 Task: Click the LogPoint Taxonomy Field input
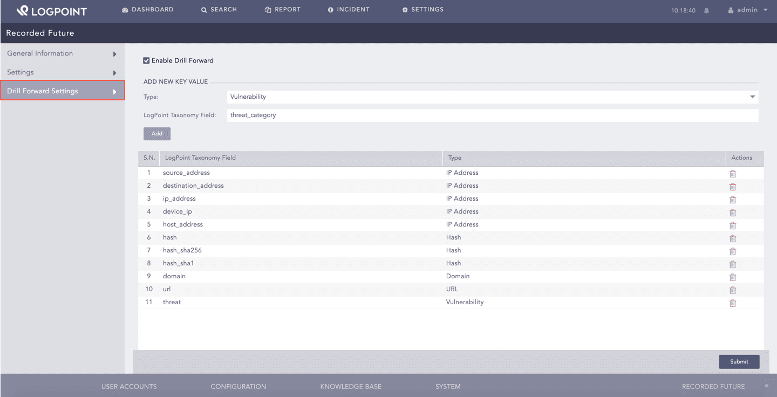point(492,115)
